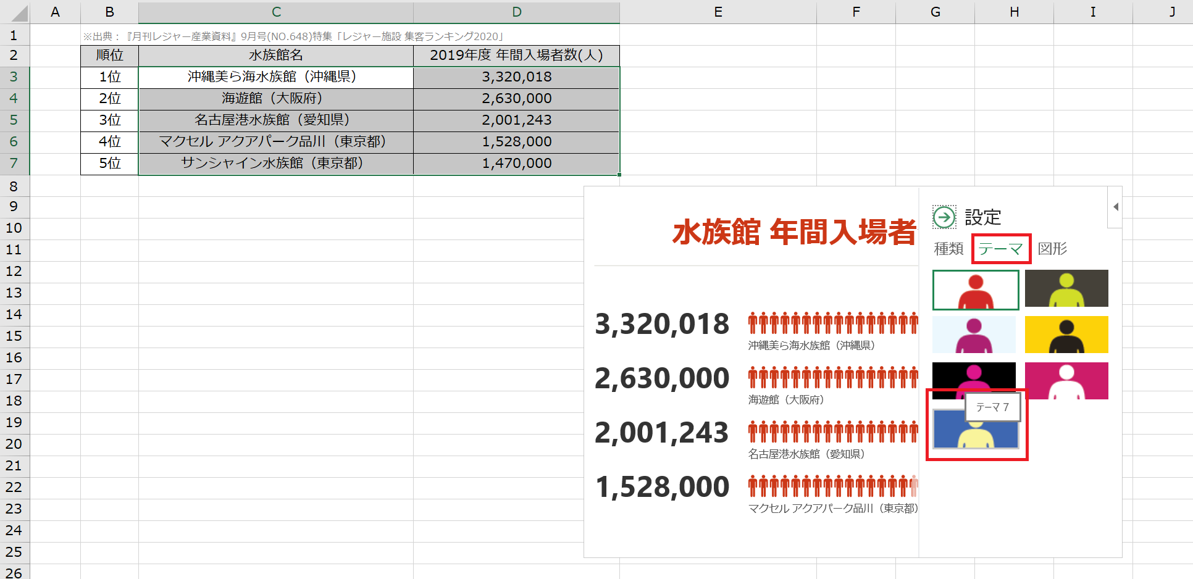Select the red person on white theme
The image size is (1193, 579).
point(976,289)
